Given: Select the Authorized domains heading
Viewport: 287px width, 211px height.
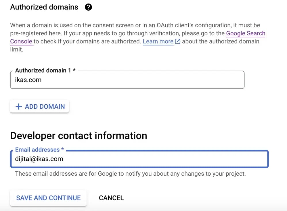Looking at the screenshot, I should 44,7.
